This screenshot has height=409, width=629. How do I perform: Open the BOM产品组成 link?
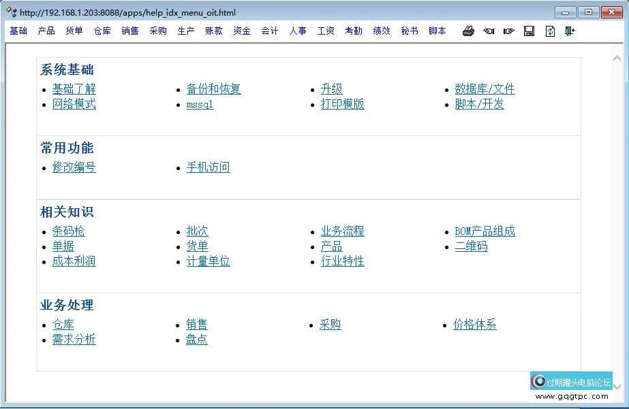[485, 231]
